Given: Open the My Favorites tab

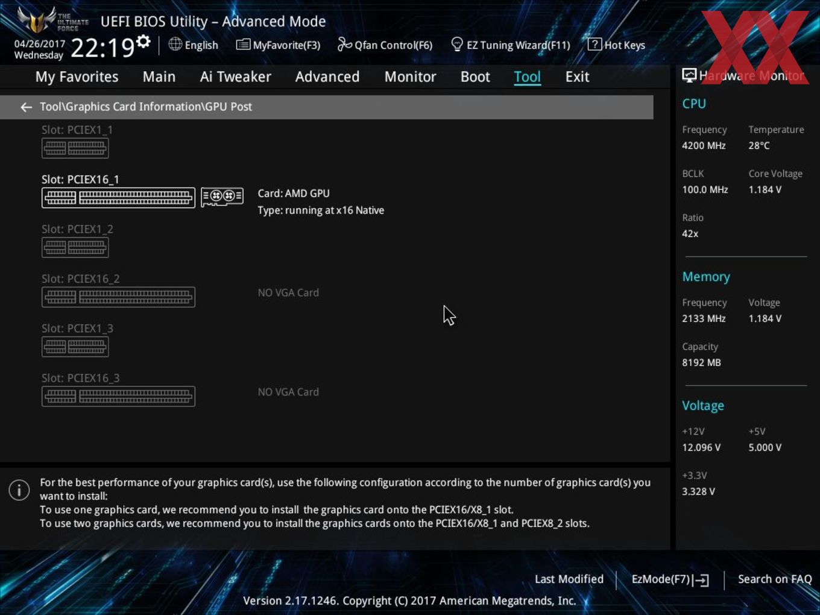Looking at the screenshot, I should (77, 77).
